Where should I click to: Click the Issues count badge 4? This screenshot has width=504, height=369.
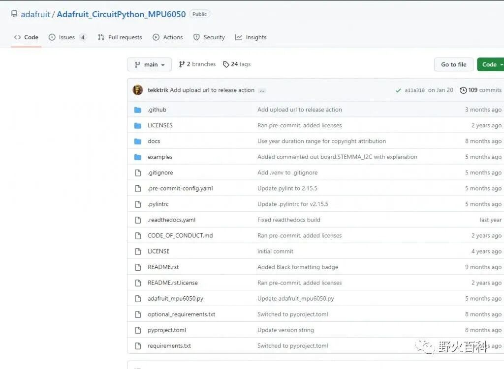83,37
